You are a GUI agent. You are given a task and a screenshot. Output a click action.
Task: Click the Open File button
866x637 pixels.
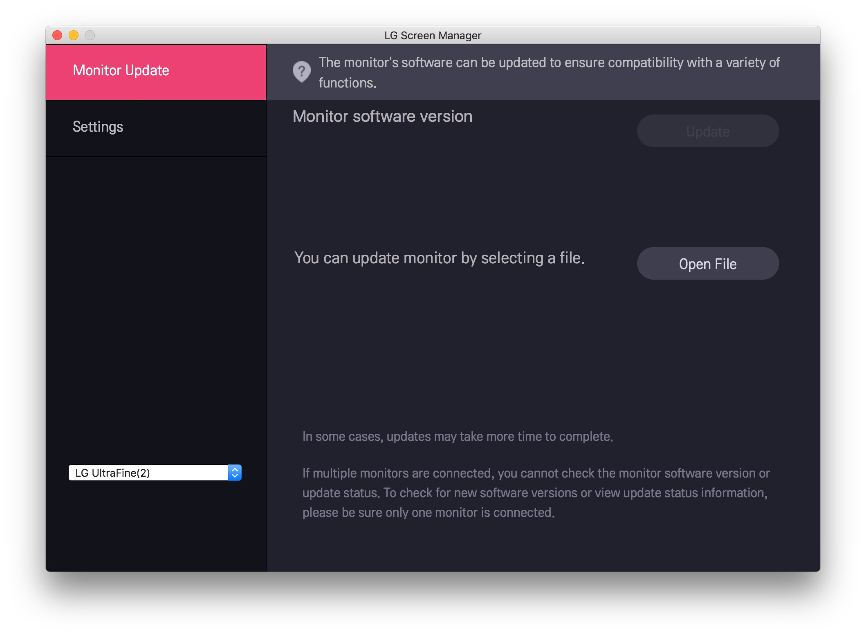(708, 264)
